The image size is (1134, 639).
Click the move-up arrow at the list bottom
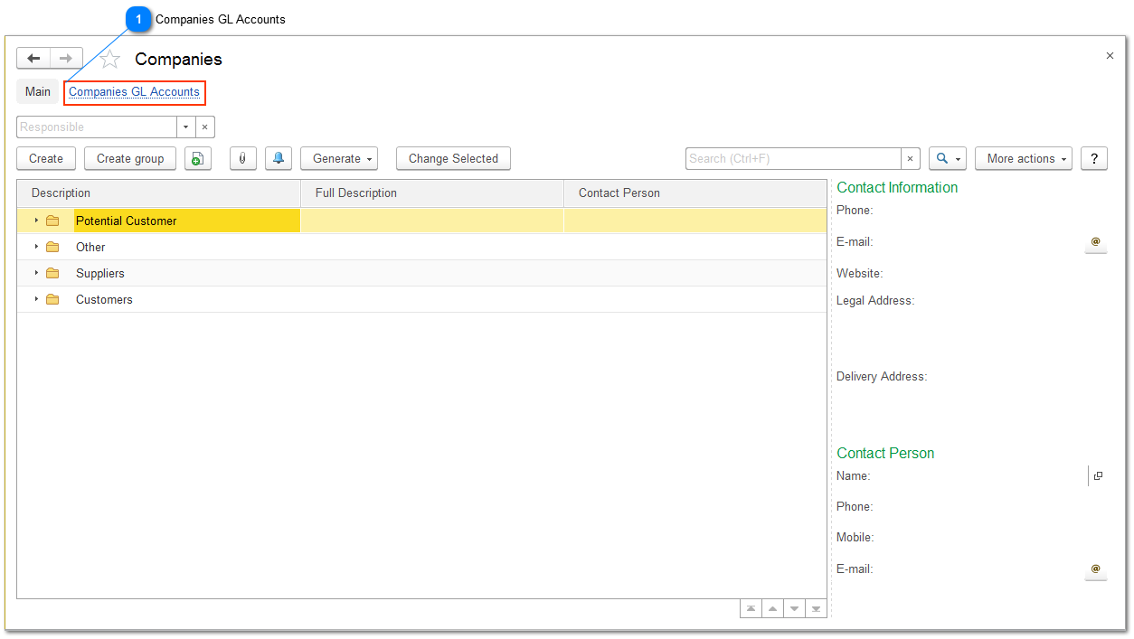[772, 607]
